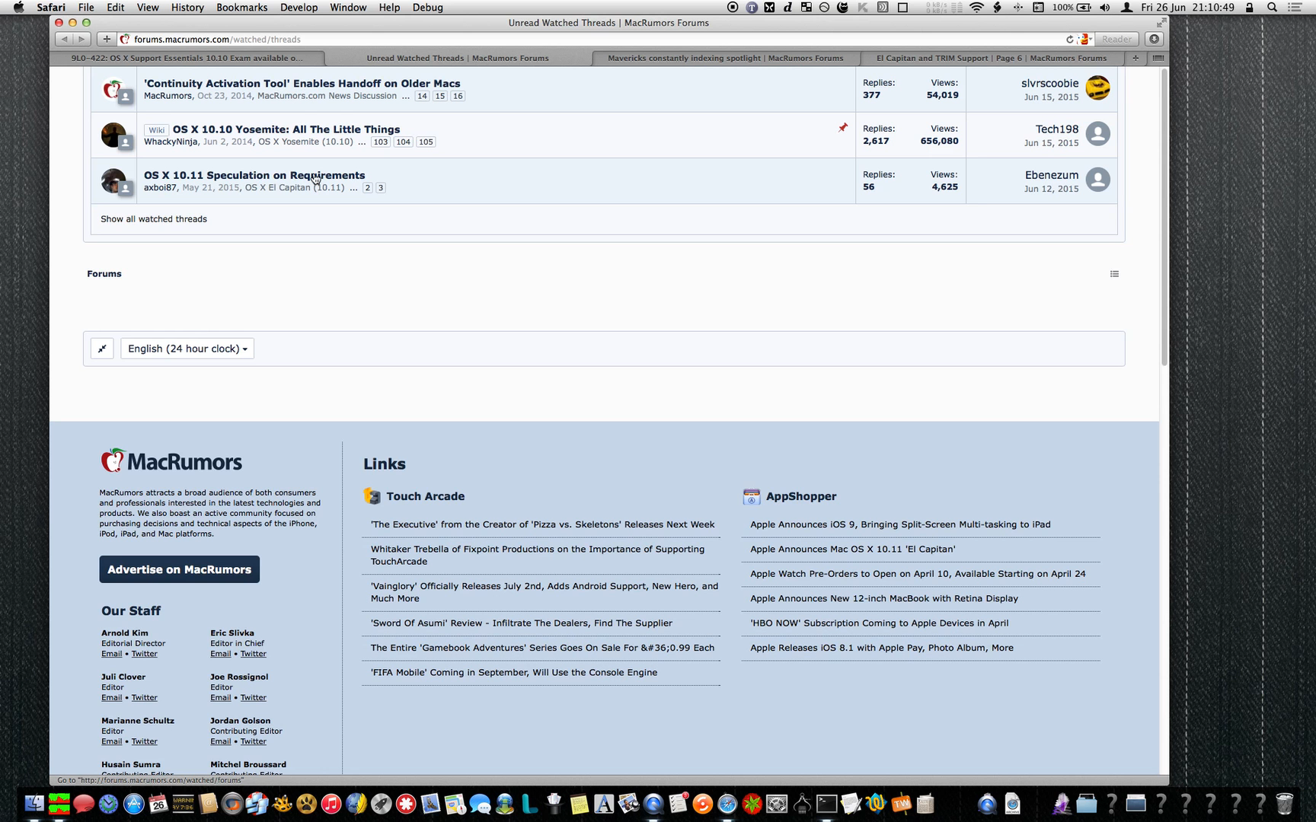1316x822 pixels.
Task: Click the lock icon in menu bar
Action: [x=1249, y=8]
